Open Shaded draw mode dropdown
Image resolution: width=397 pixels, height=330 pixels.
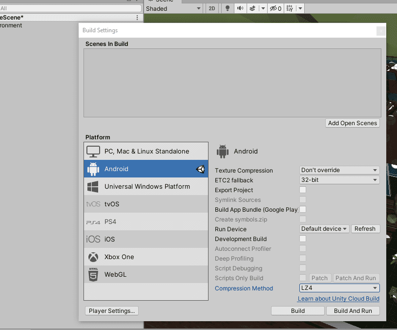(173, 9)
